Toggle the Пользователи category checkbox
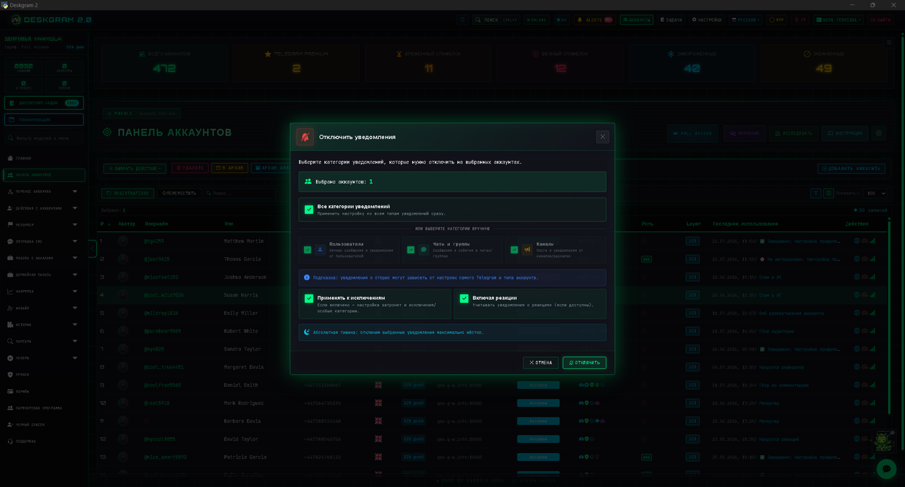Image resolution: width=905 pixels, height=487 pixels. [307, 250]
